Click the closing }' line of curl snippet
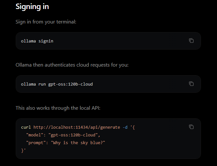 coord(23,151)
